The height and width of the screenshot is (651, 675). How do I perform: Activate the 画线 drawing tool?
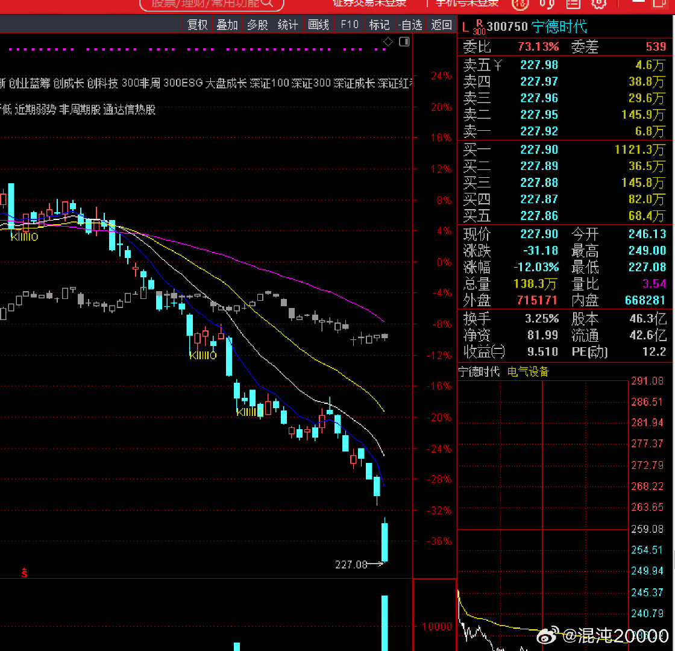tap(319, 25)
